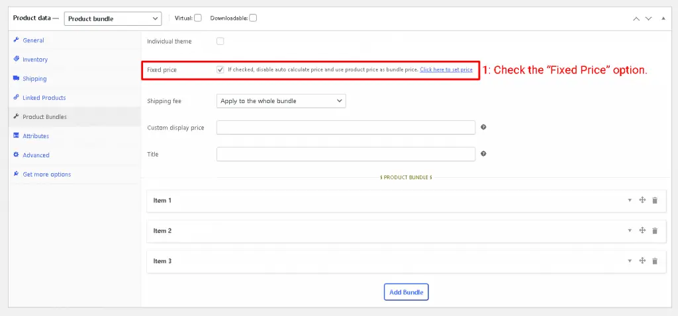Switch to the Linked Products tab
The width and height of the screenshot is (678, 316).
[44, 98]
